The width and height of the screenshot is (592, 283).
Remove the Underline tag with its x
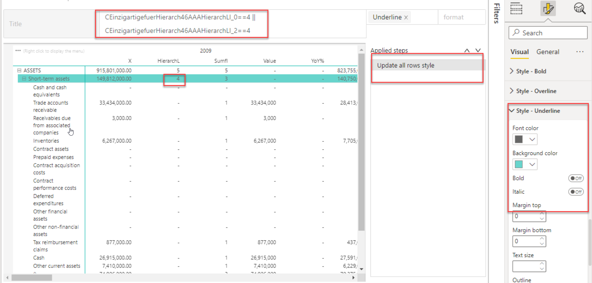pyautogui.click(x=406, y=18)
